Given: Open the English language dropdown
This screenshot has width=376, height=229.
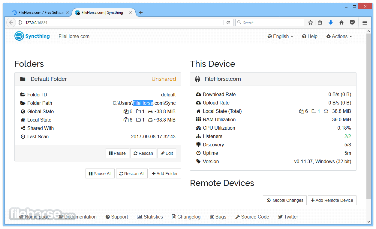Looking at the screenshot, I should tap(280, 36).
